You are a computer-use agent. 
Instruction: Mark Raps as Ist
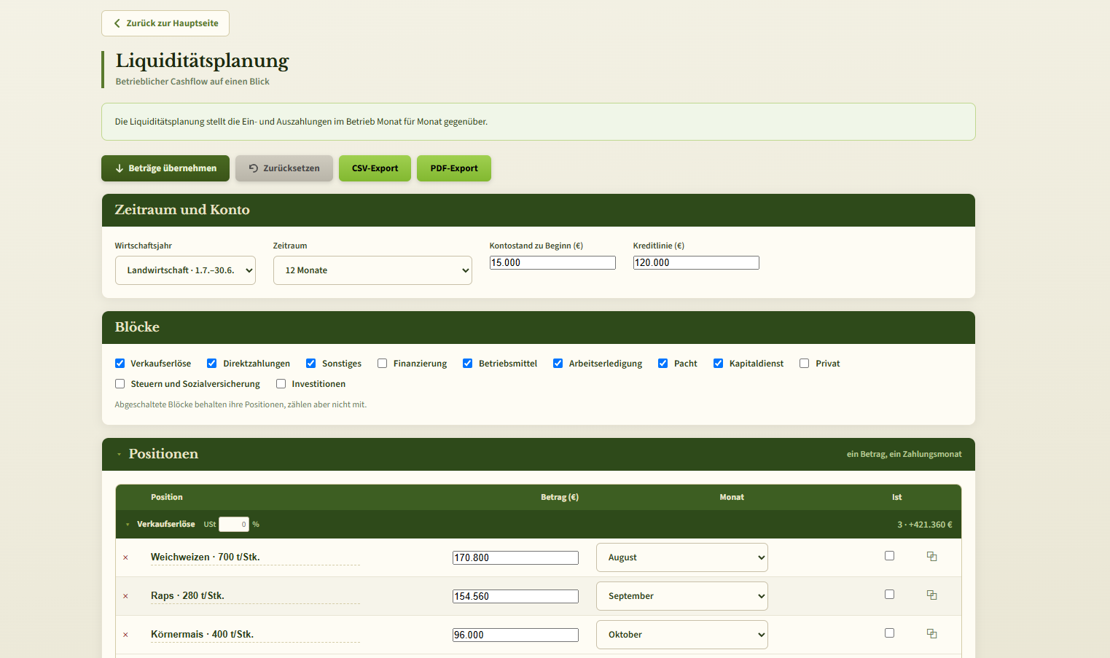click(x=889, y=595)
